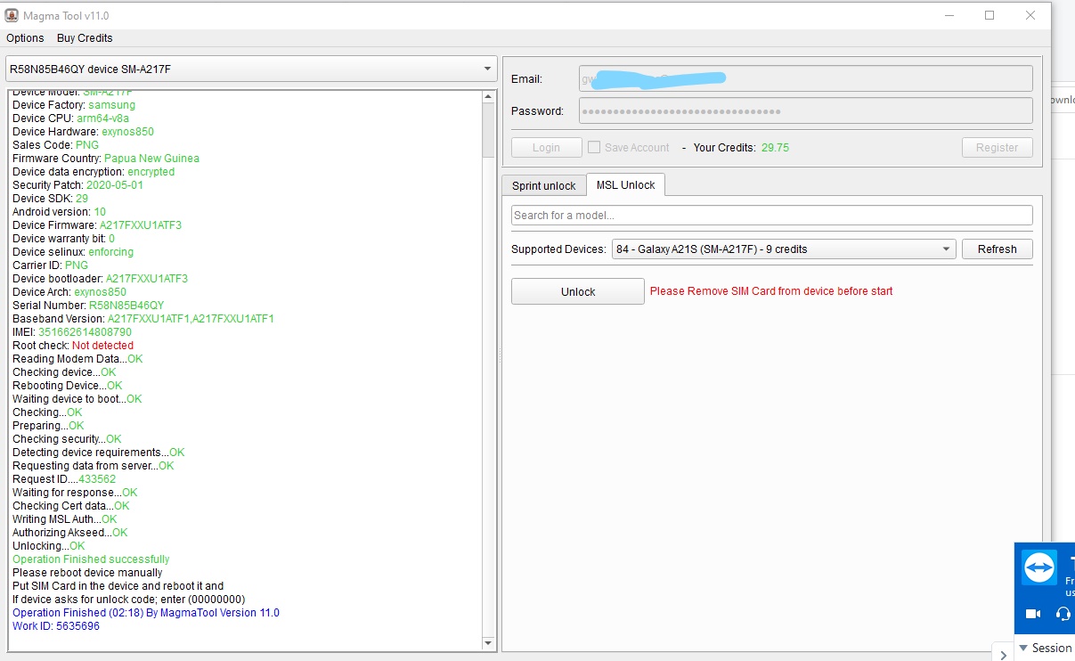Click the Device warranty bit line
The width and height of the screenshot is (1075, 661).
coord(63,239)
